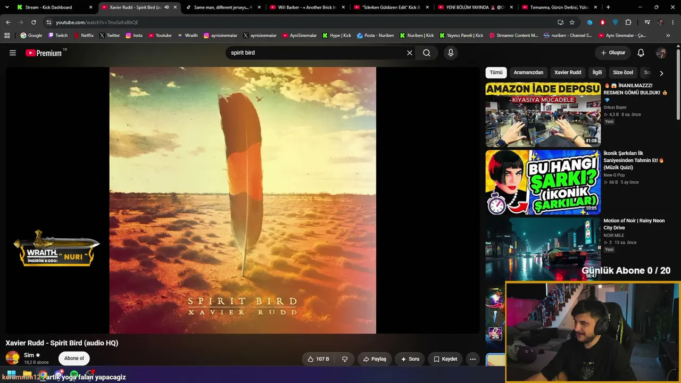This screenshot has height=383, width=681.
Task: Open the browser apps grid
Action: coord(7,36)
